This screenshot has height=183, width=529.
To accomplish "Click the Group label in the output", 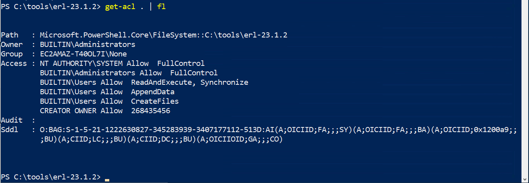I will click(x=12, y=54).
